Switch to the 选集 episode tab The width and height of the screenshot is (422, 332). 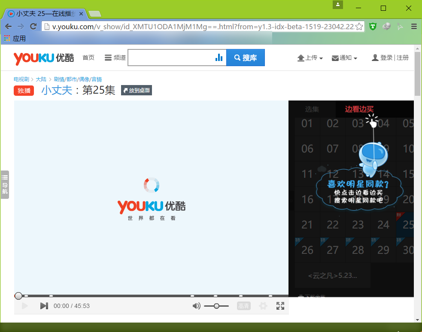[312, 109]
